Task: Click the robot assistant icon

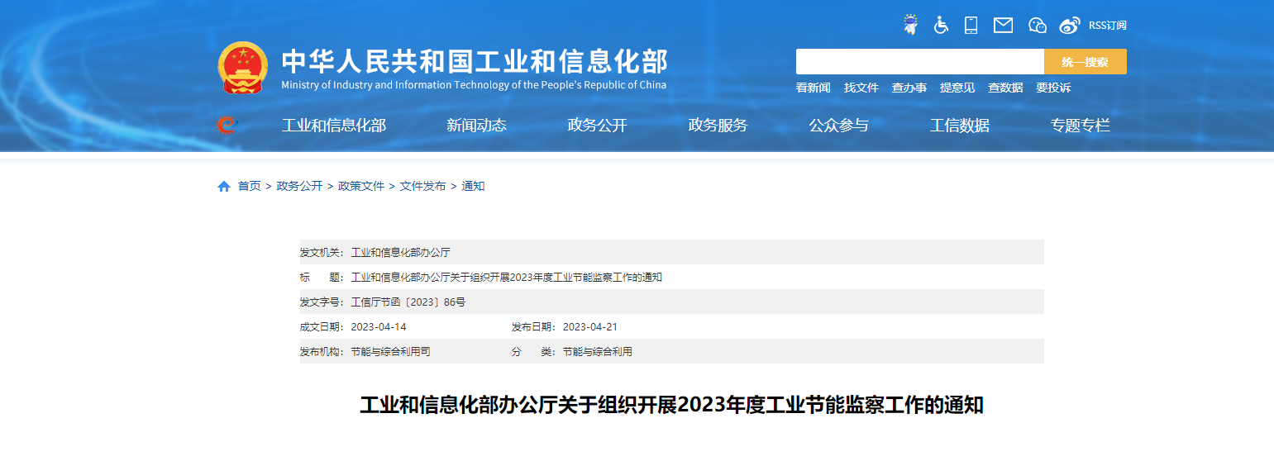Action: 910,25
